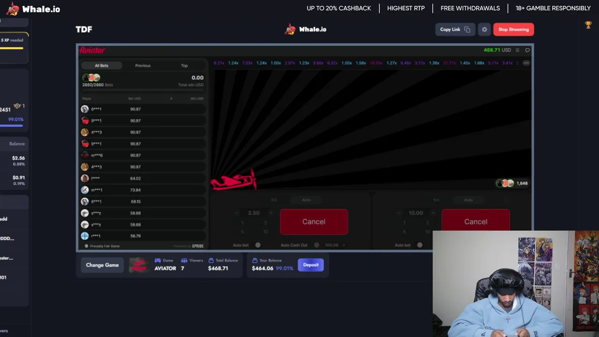Image resolution: width=599 pixels, height=337 pixels.
Task: Increase the 2.50 bet with the plus button
Action: (270, 213)
